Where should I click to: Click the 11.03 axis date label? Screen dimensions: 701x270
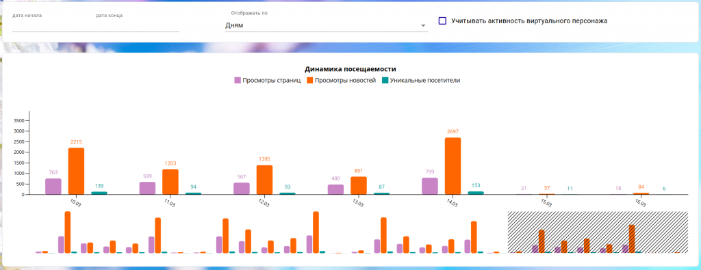pos(170,202)
